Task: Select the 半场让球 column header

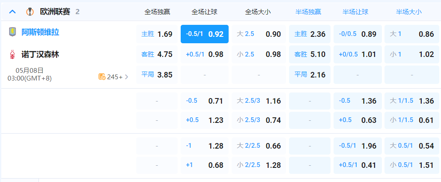Action: coord(355,12)
